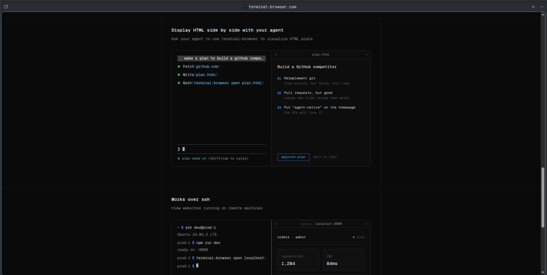Click the vertical page scrollbar thumb
Viewport: 547px width, 275px height.
pyautogui.click(x=542, y=197)
